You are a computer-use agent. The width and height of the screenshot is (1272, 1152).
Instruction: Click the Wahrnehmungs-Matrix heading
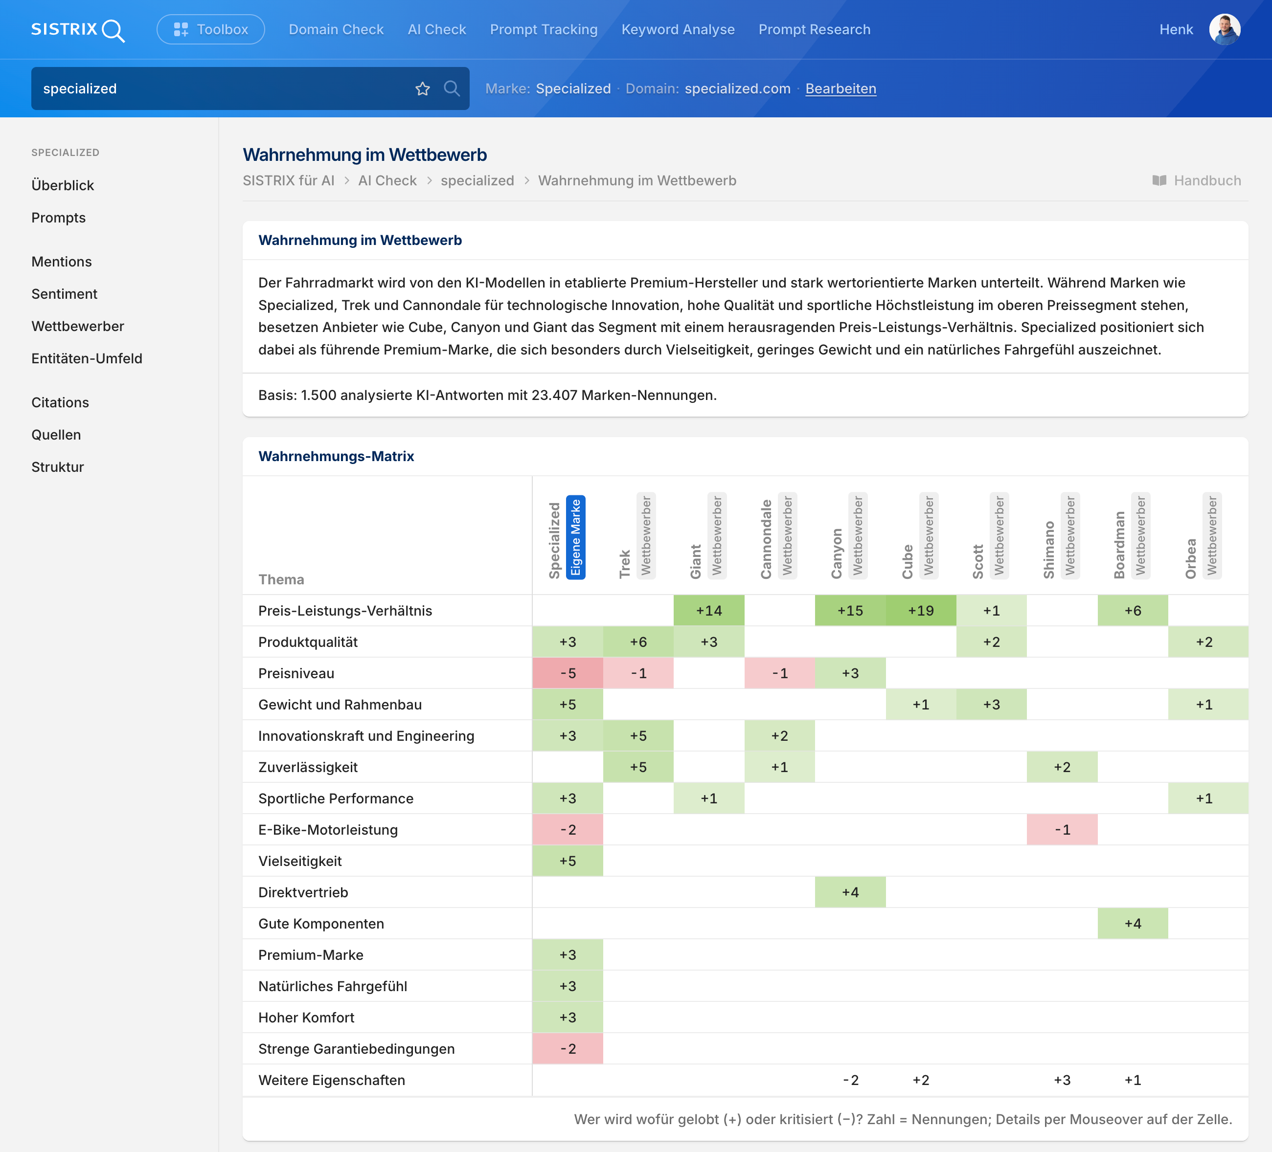[336, 456]
